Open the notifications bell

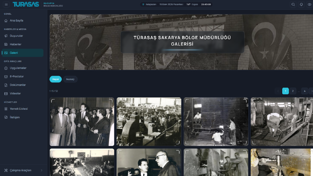click(x=301, y=4)
